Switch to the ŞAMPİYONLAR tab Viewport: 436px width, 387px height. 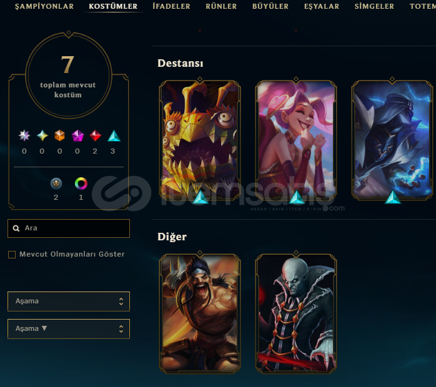coord(44,6)
